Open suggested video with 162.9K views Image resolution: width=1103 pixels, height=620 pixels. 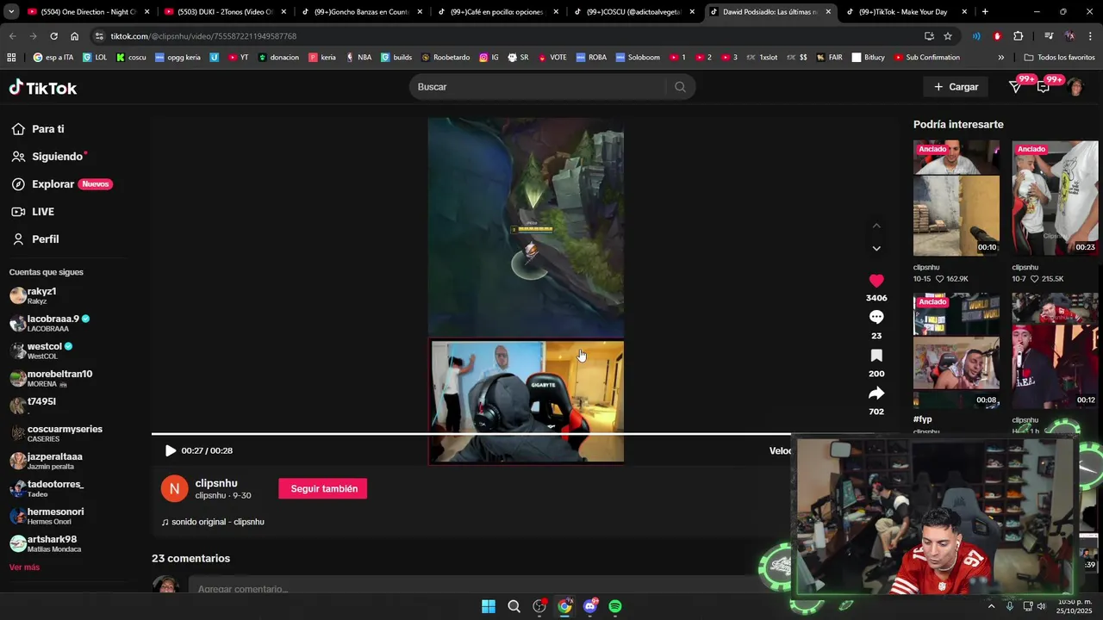pos(957,198)
